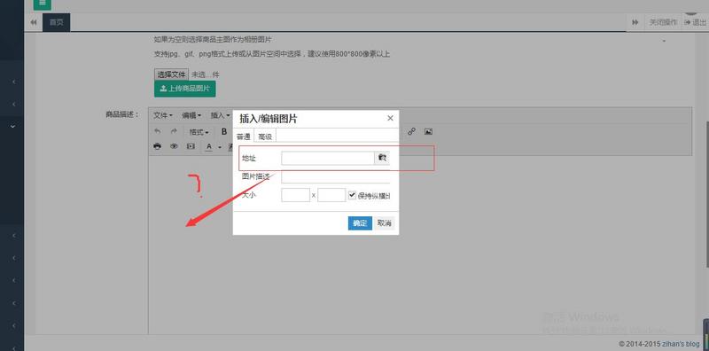Click the width field of 大小
The width and height of the screenshot is (709, 351).
pyautogui.click(x=296, y=195)
